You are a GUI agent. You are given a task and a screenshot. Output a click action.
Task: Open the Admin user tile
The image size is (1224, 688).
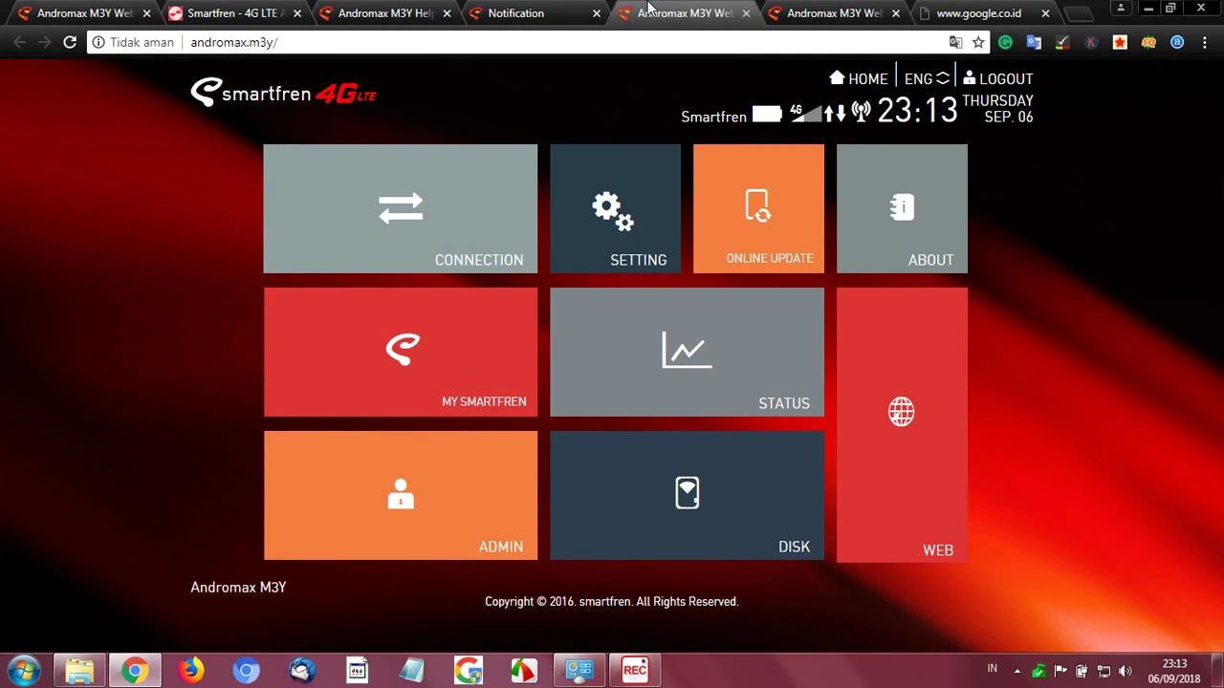coord(400,495)
